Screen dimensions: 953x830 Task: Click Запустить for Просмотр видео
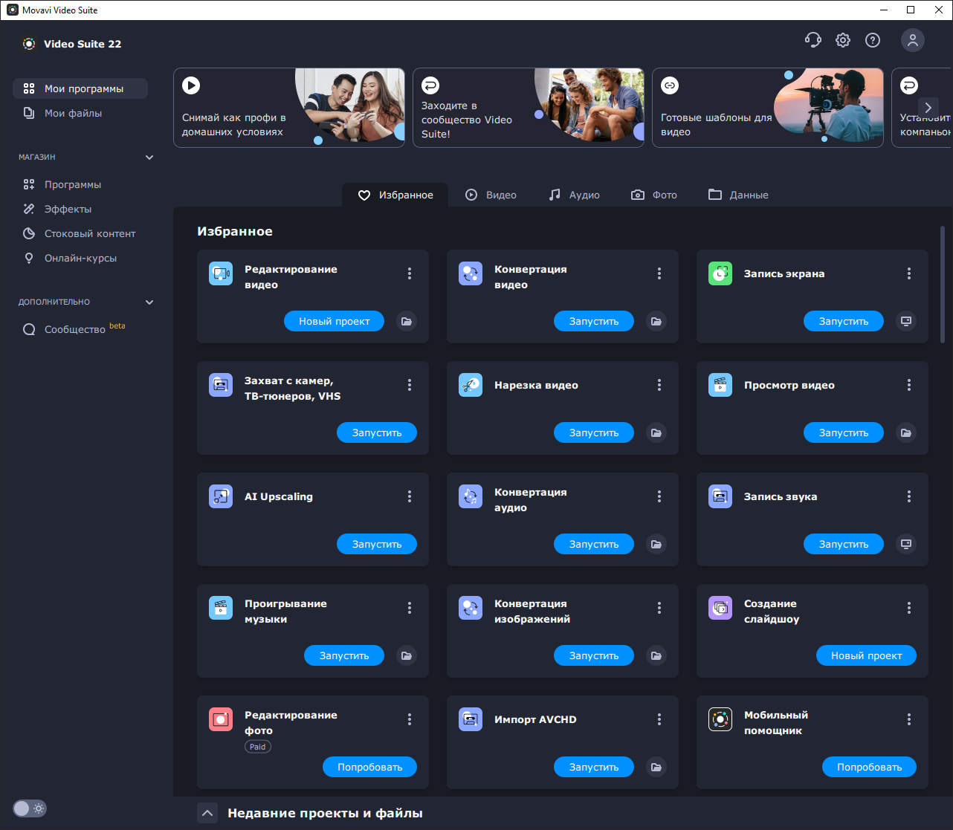[844, 432]
